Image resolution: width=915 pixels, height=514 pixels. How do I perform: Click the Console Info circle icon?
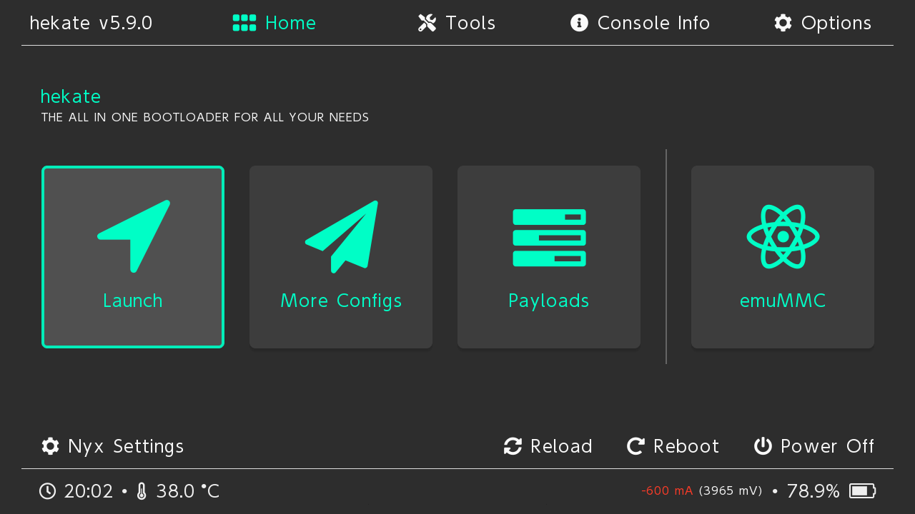(x=579, y=23)
